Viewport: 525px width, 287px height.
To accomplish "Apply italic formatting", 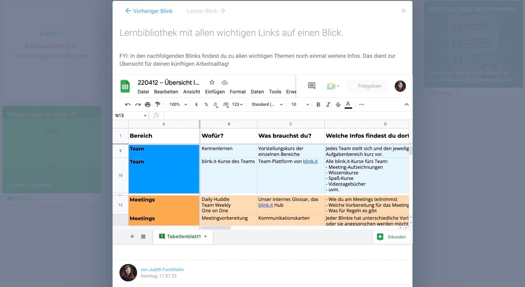I will click(x=328, y=105).
